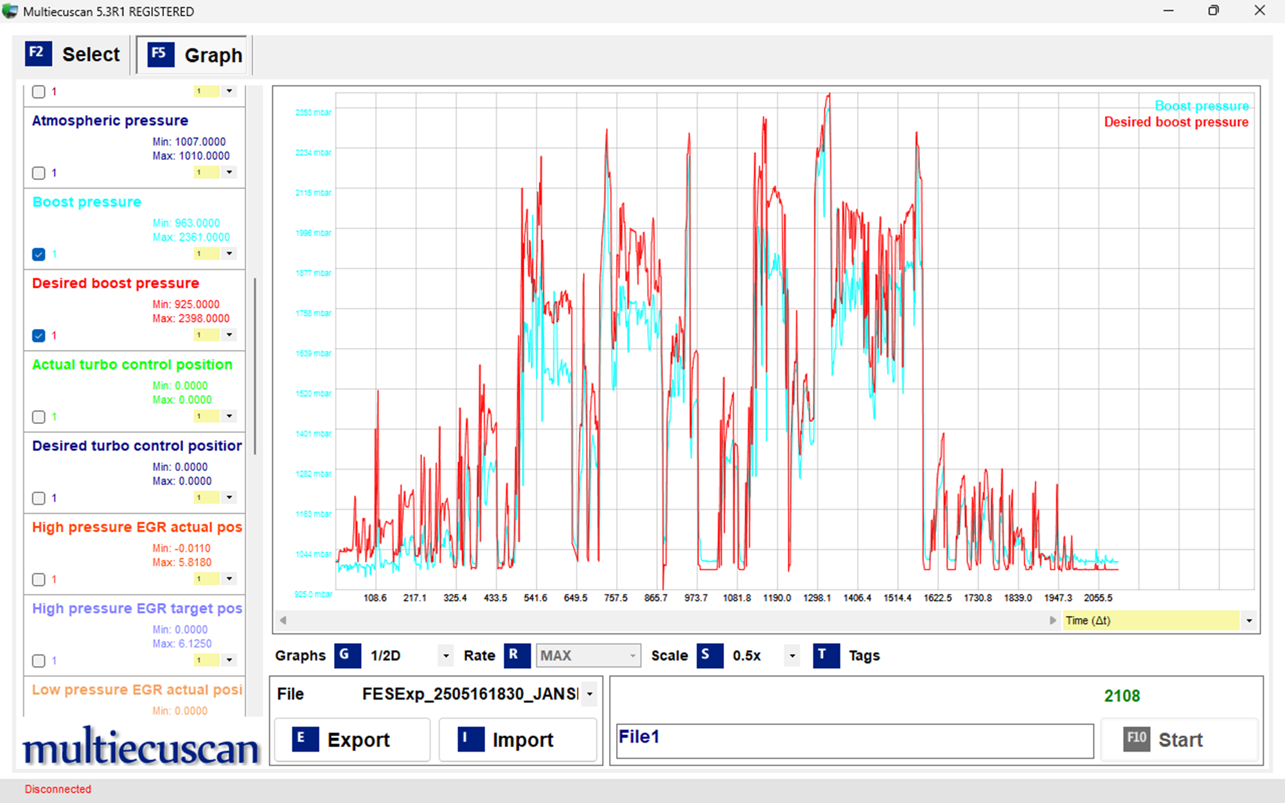Enable Desired turbo control position checkbox
The width and height of the screenshot is (1285, 803).
(x=39, y=498)
